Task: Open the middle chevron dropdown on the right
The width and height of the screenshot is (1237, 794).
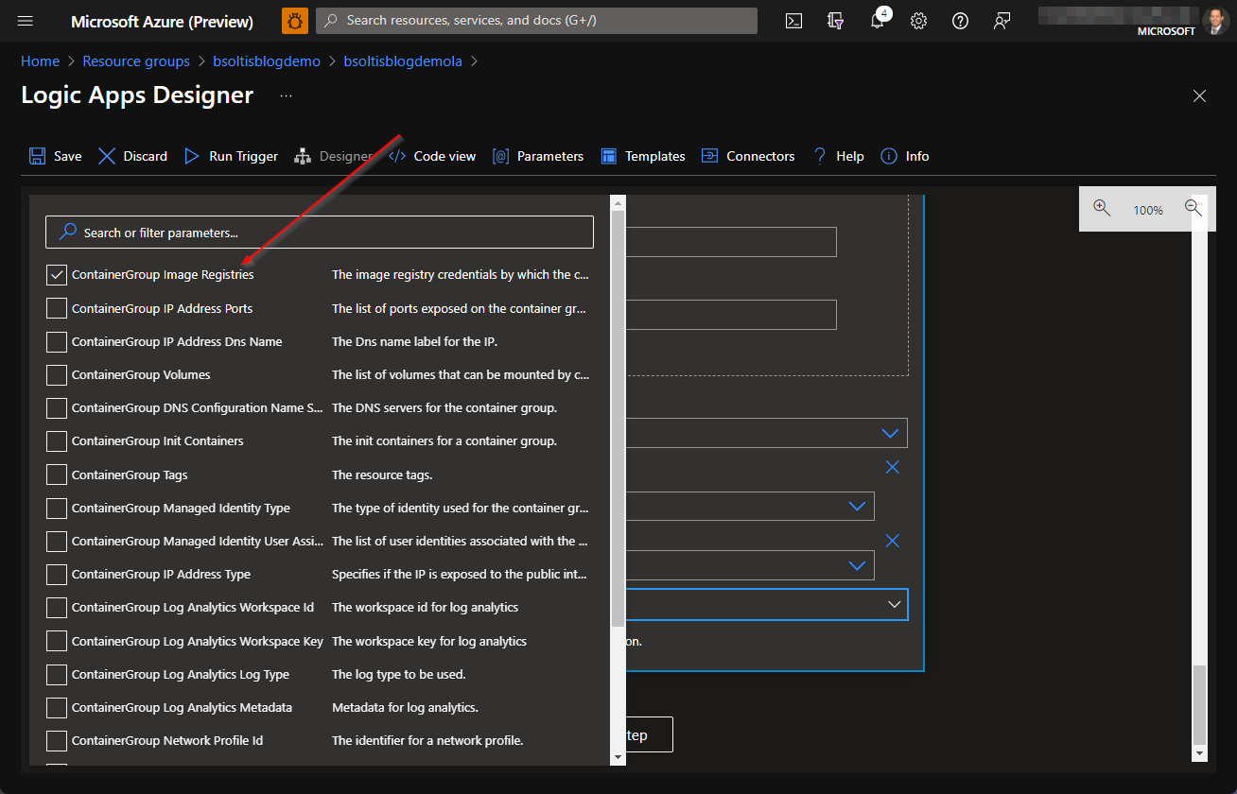Action: (x=857, y=506)
